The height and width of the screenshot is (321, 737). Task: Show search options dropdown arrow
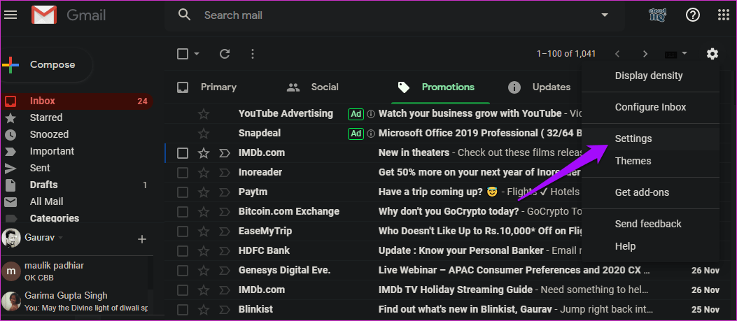click(605, 15)
